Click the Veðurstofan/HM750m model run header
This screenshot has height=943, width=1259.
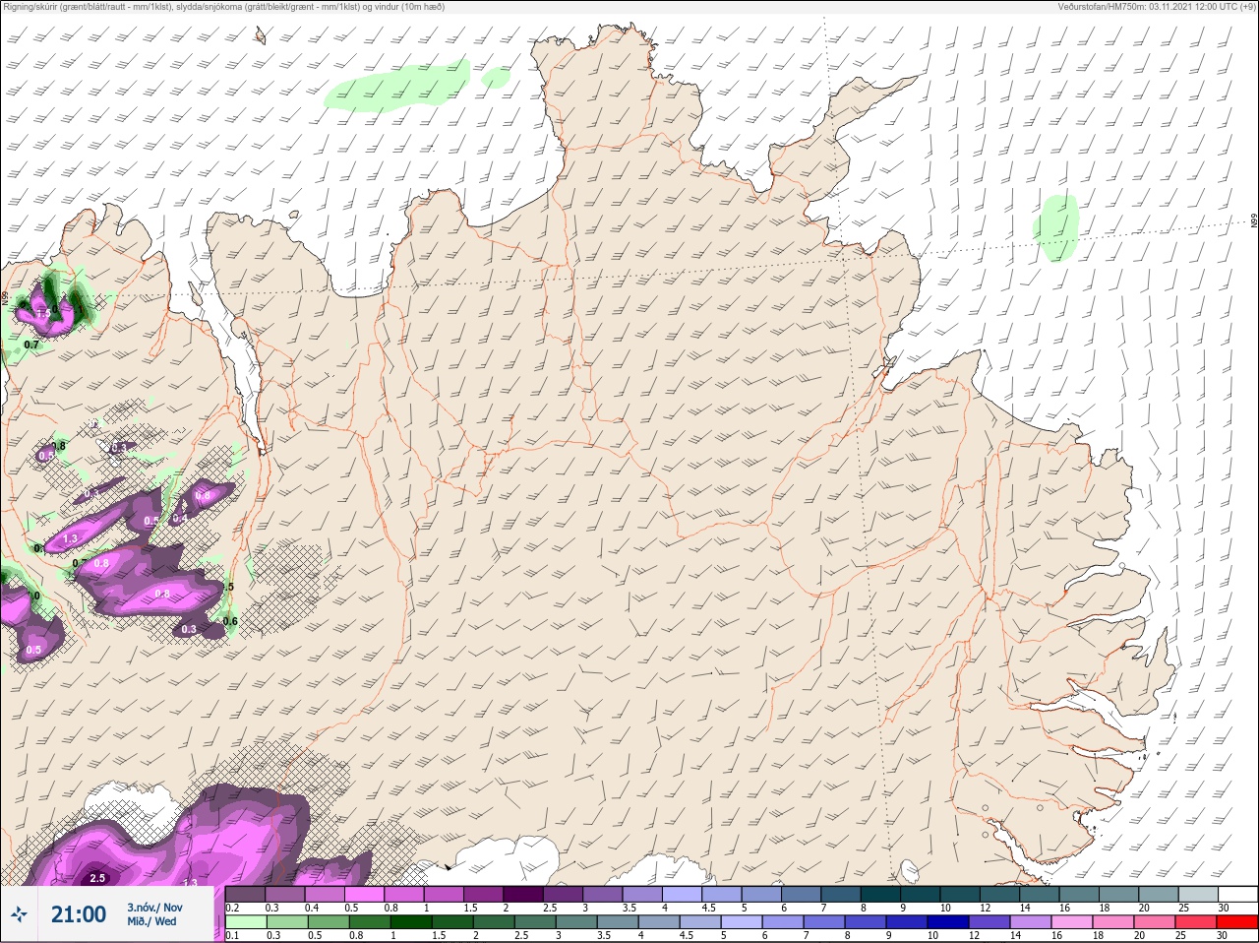pyautogui.click(x=1157, y=7)
